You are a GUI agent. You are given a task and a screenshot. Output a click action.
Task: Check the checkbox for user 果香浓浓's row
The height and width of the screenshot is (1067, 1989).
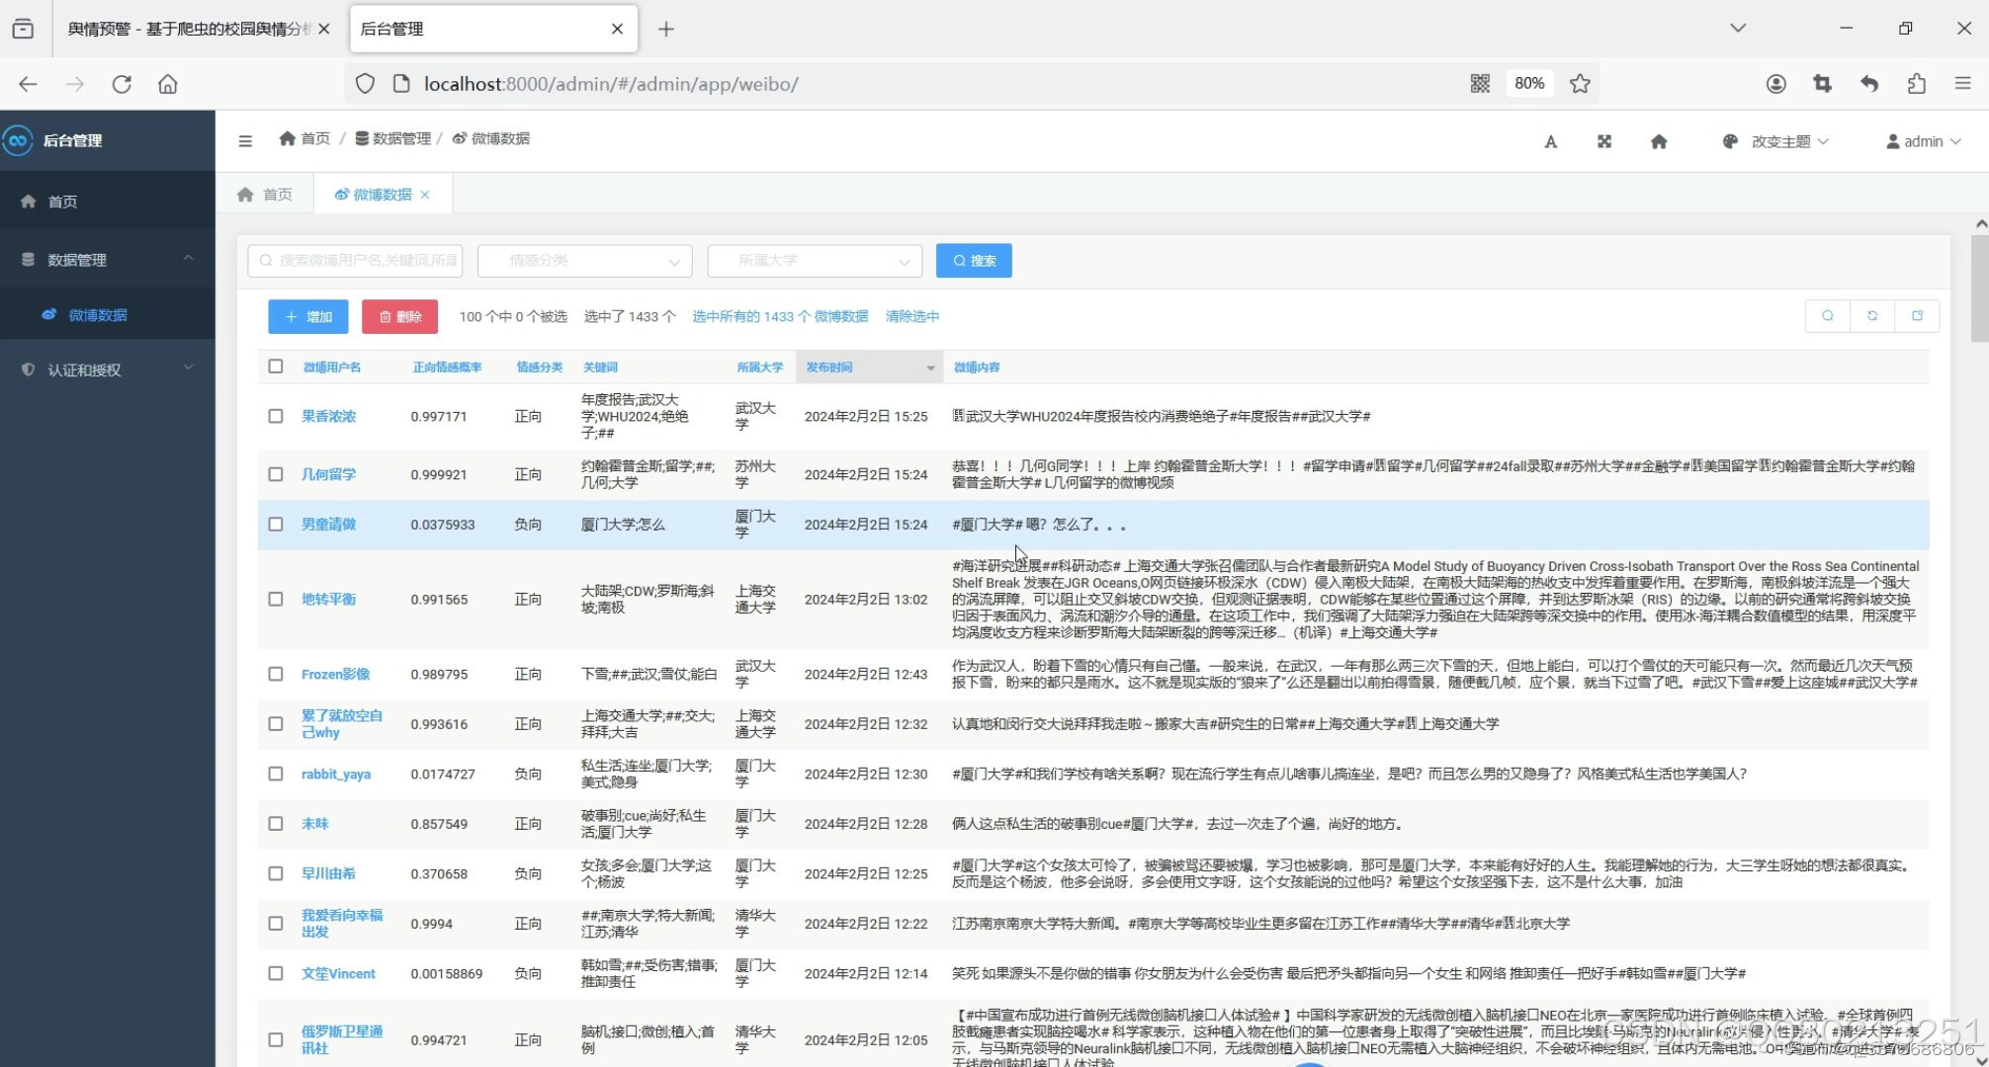(x=276, y=416)
